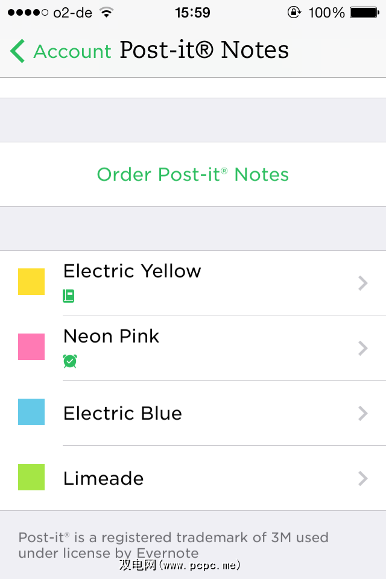Open the Limeade chevron arrow
This screenshot has width=386, height=579.
(362, 478)
